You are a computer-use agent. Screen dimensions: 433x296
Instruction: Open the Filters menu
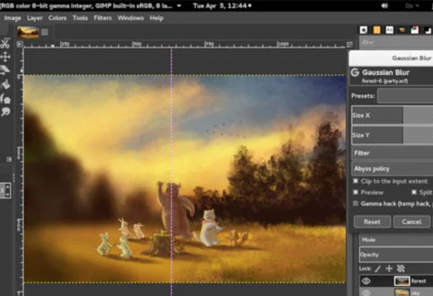[x=103, y=18]
